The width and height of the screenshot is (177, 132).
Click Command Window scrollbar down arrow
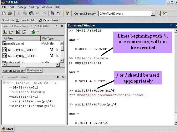(176, 123)
